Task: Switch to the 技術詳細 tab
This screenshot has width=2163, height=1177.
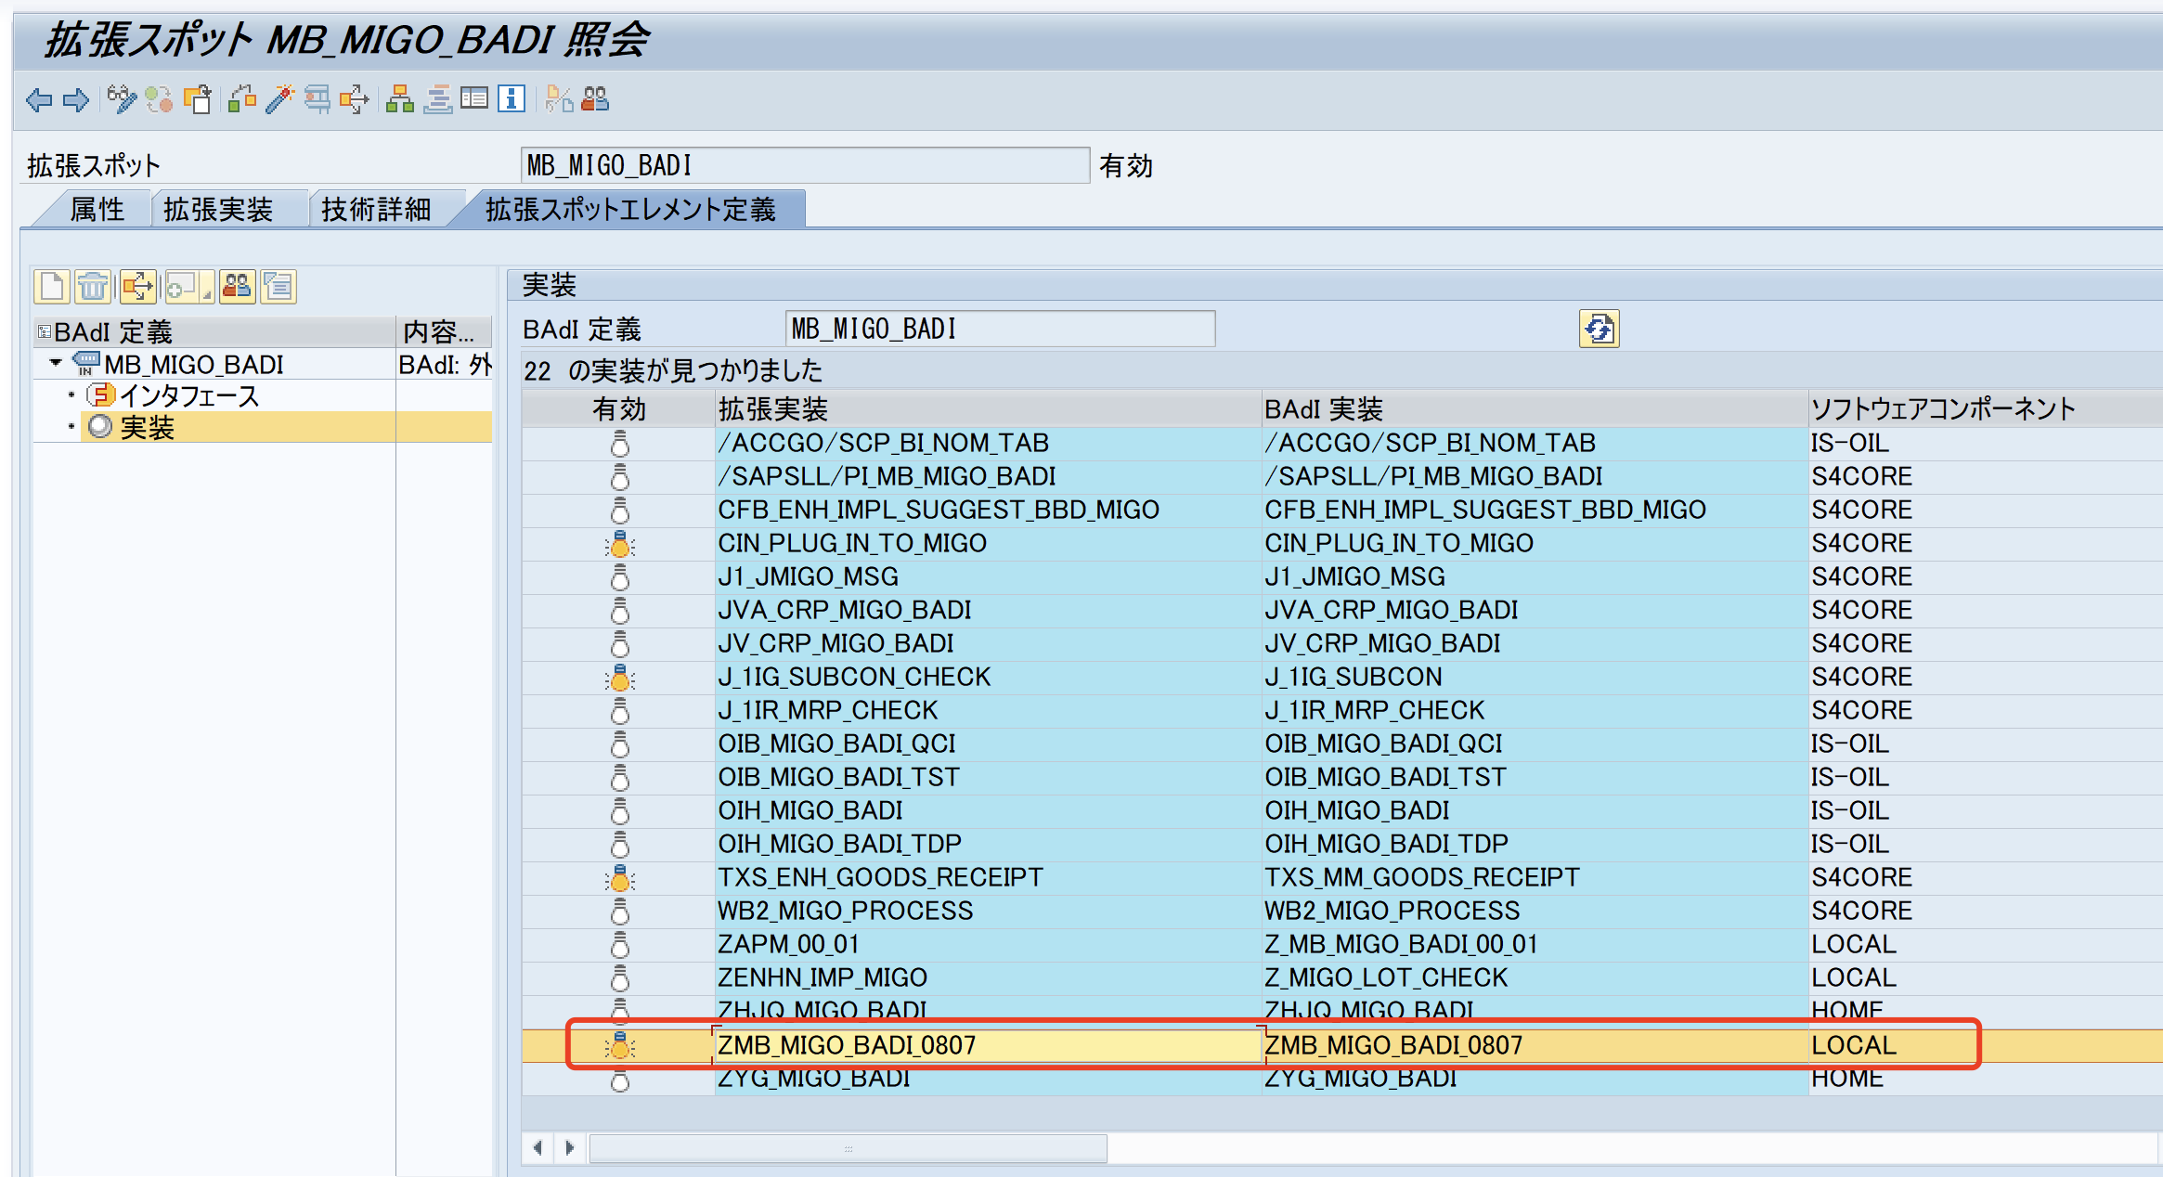Action: click(x=375, y=210)
